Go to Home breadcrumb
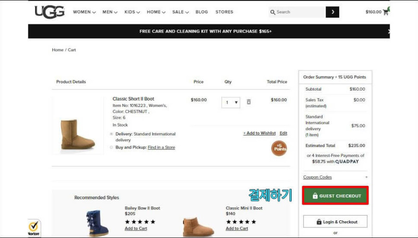 point(58,50)
